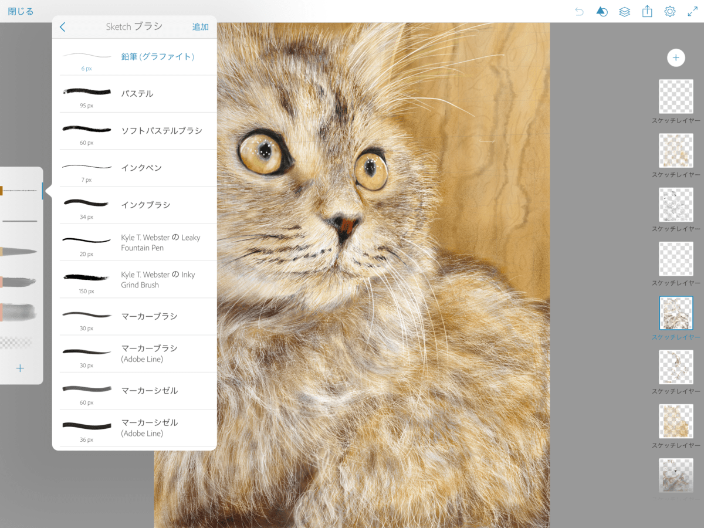Choose the ソフトパステルブラシ brush

[x=134, y=131]
